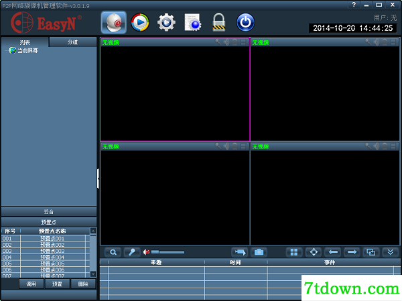
Task: Click the padlock lock icon
Action: [219, 23]
